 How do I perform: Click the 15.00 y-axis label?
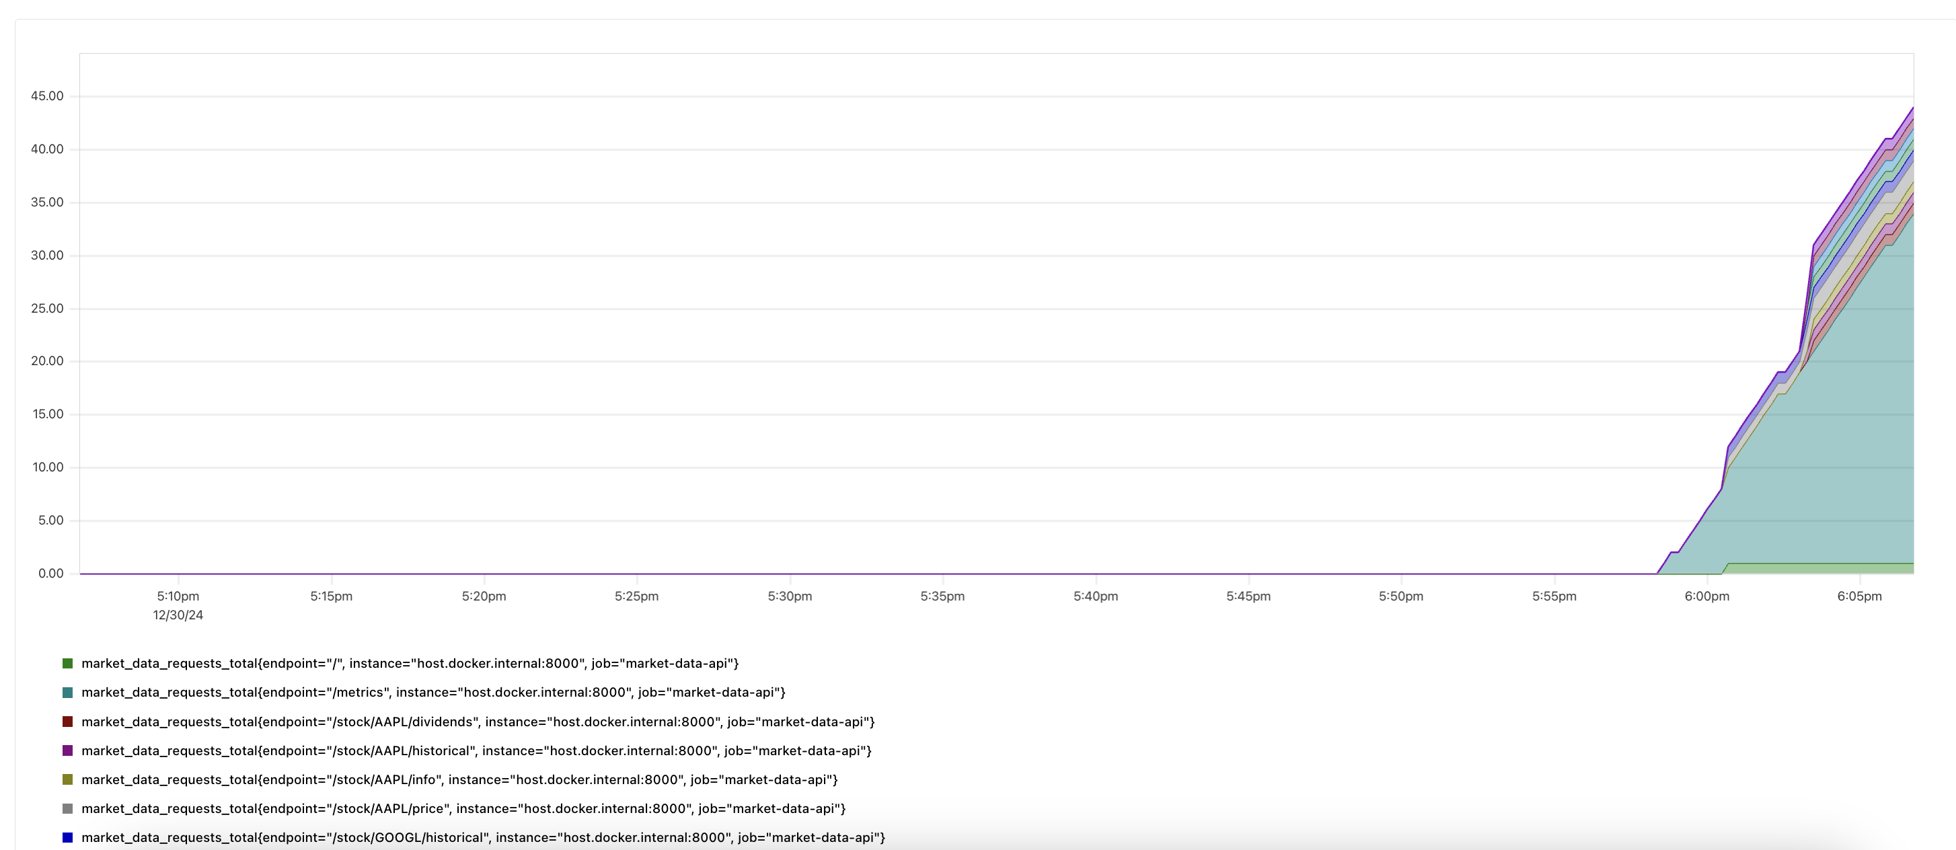tap(47, 414)
